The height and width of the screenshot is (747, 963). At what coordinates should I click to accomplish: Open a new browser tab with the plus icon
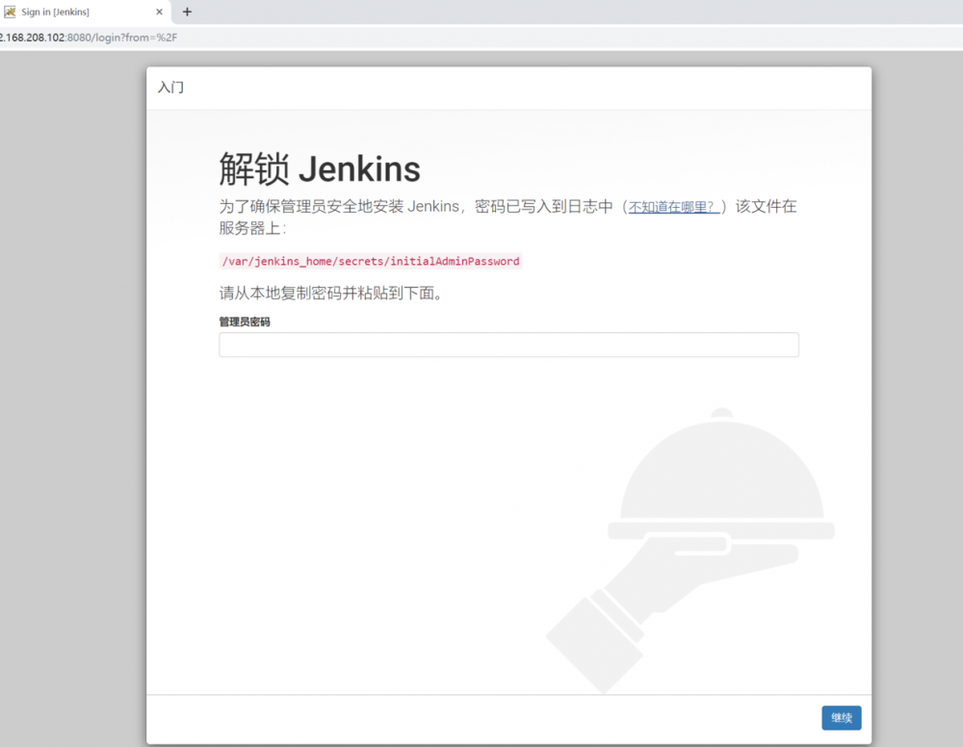[x=187, y=13]
